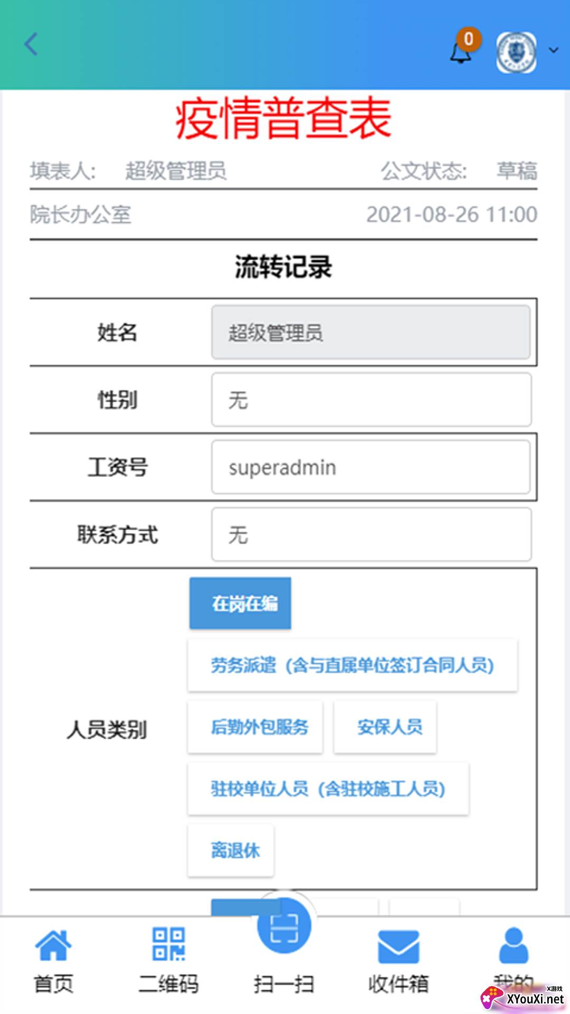Choose 后勤外包服务 option
570x1014 pixels.
point(255,727)
